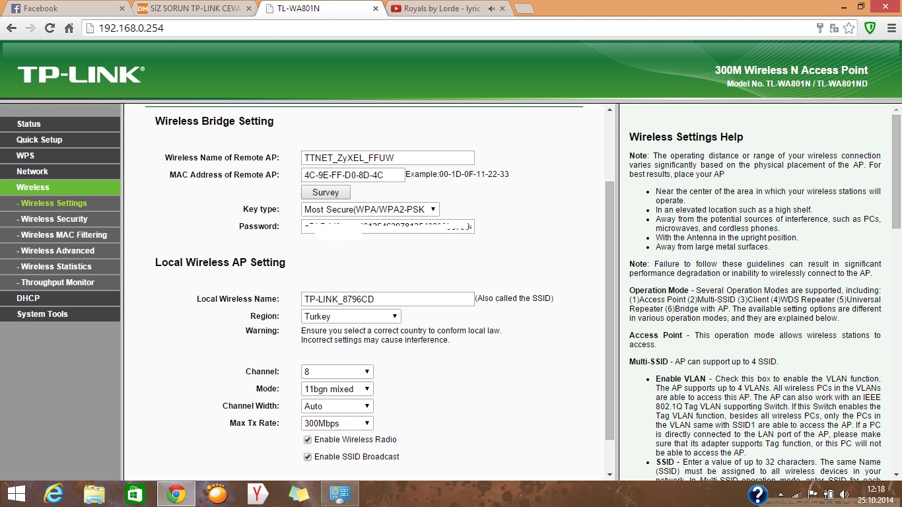Screen dimensions: 902x507
Task: Open the Mode dropdown showing 11bgn mixed
Action: click(x=337, y=389)
